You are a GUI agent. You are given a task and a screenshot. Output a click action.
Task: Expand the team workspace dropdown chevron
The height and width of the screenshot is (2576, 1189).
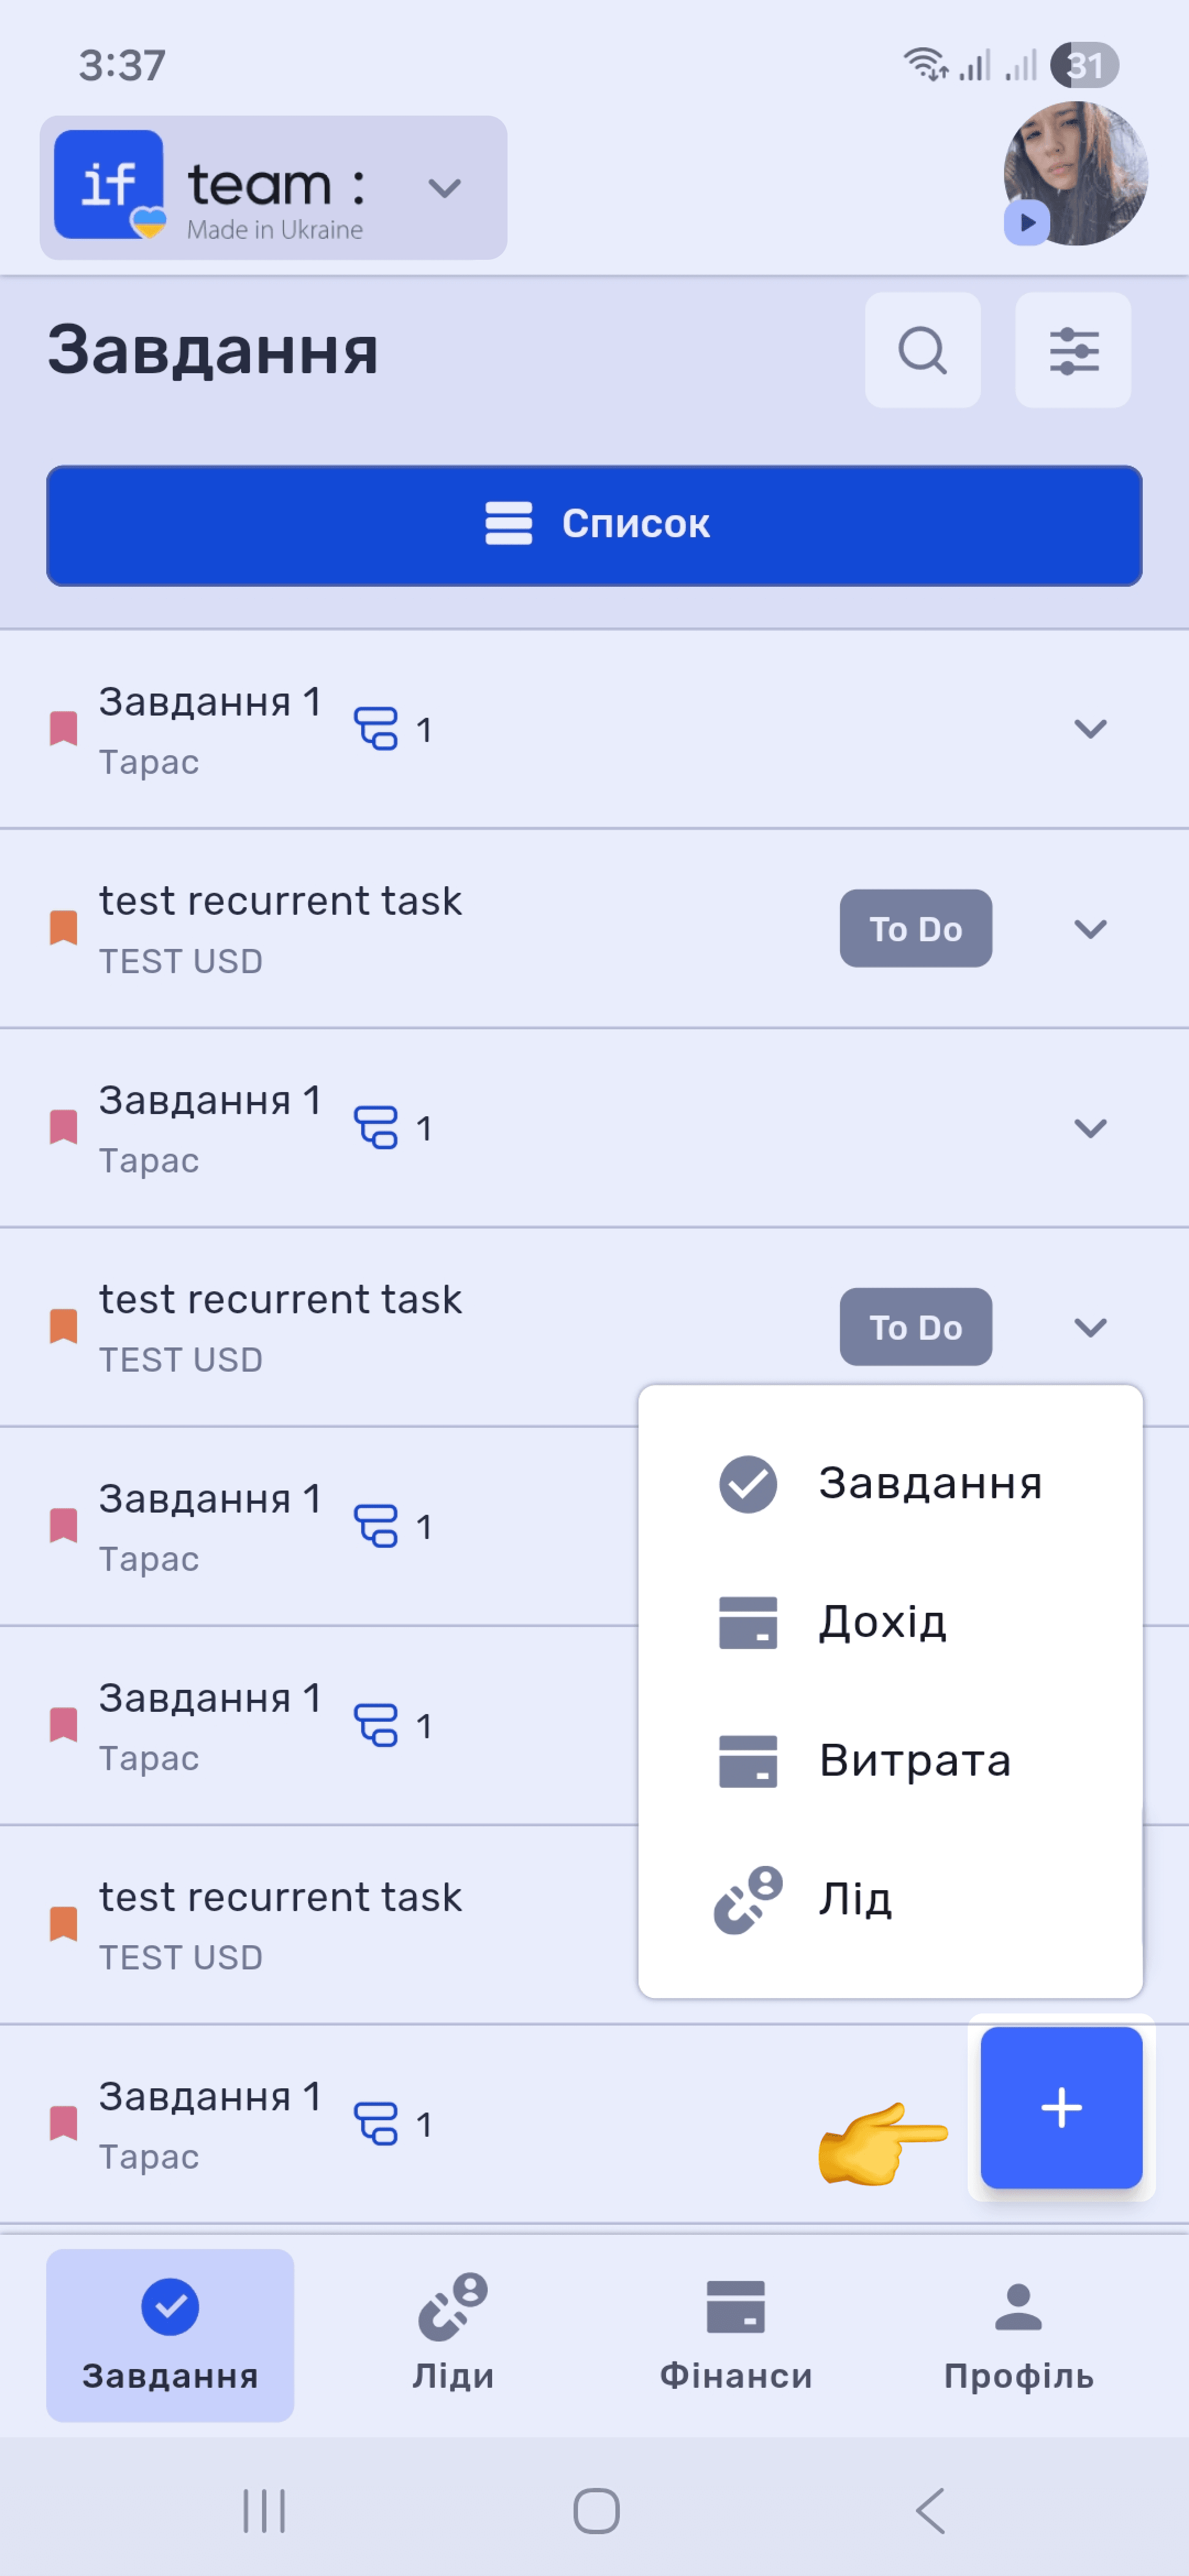444,188
